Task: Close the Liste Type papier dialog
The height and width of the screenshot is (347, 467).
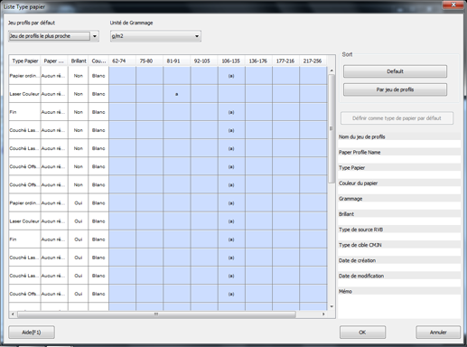Action: [453, 5]
